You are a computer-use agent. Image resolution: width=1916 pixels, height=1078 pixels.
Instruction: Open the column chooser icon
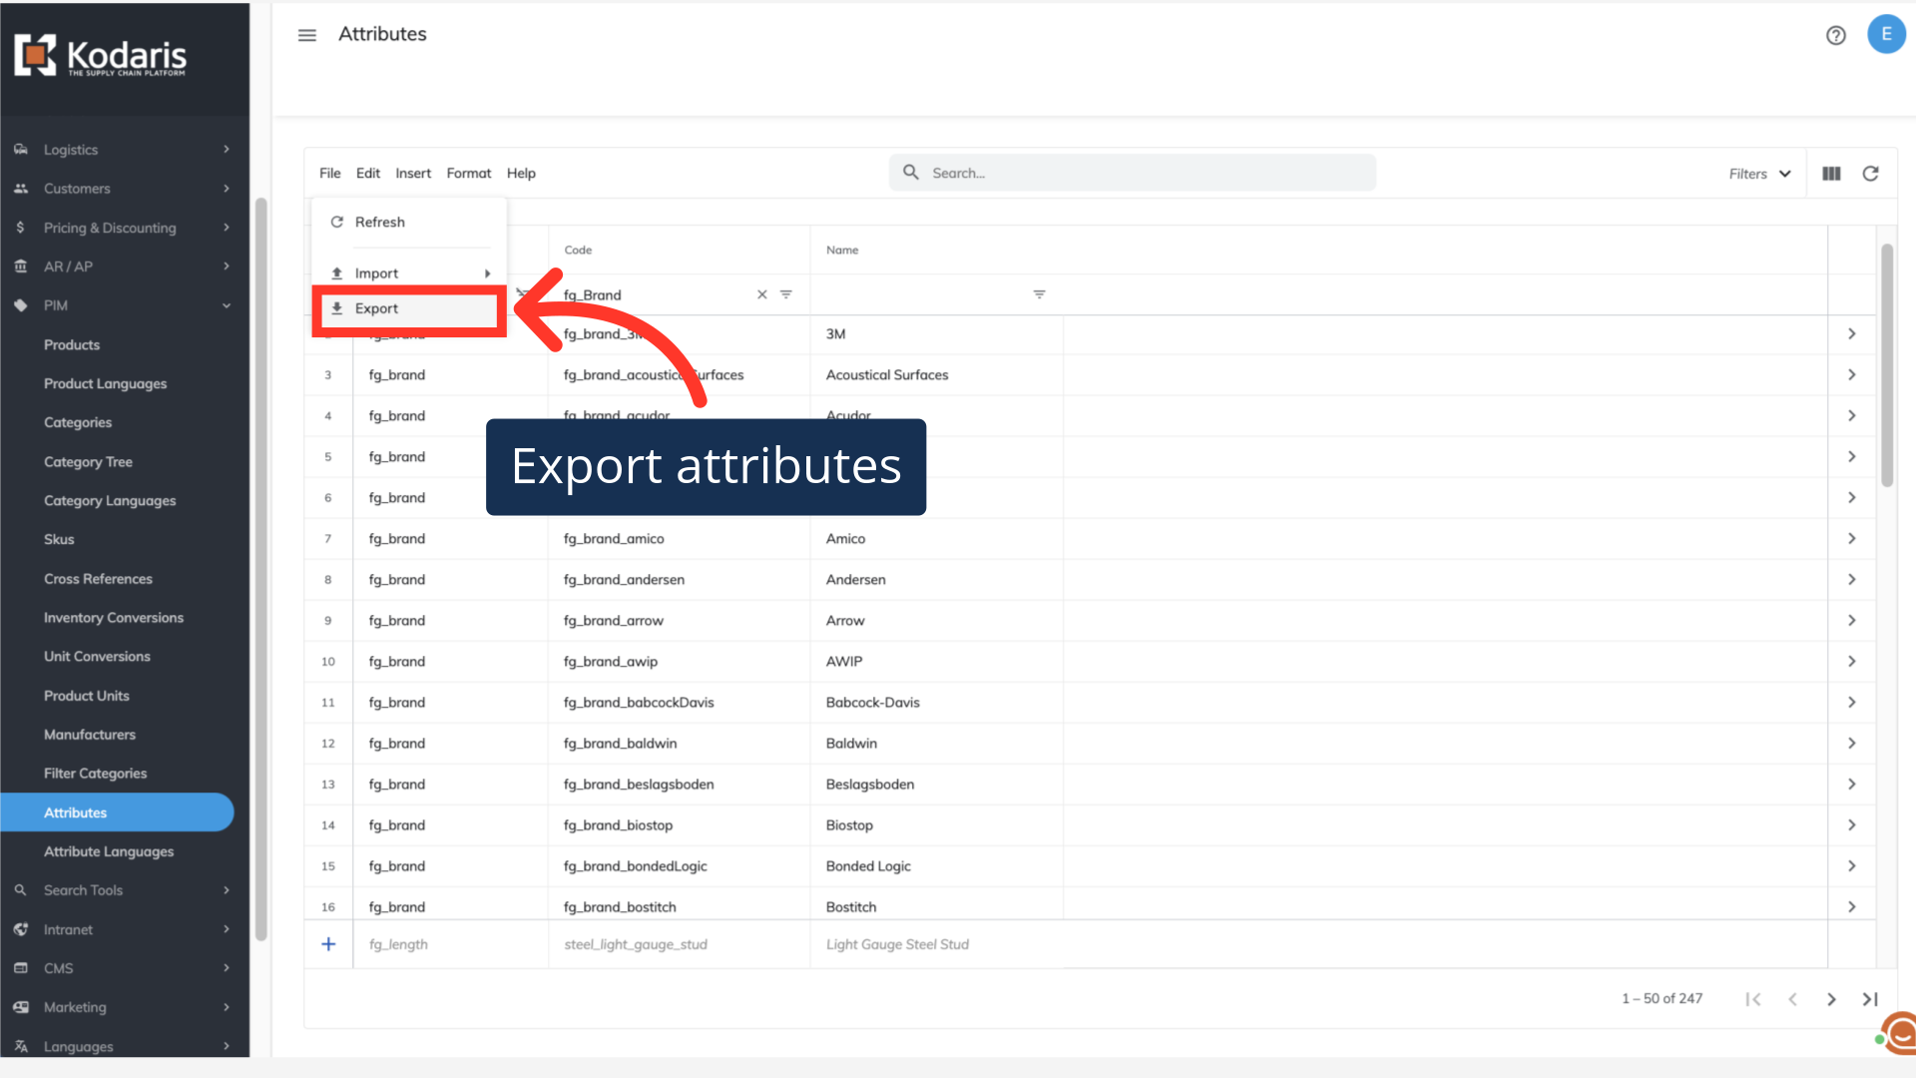[1831, 174]
